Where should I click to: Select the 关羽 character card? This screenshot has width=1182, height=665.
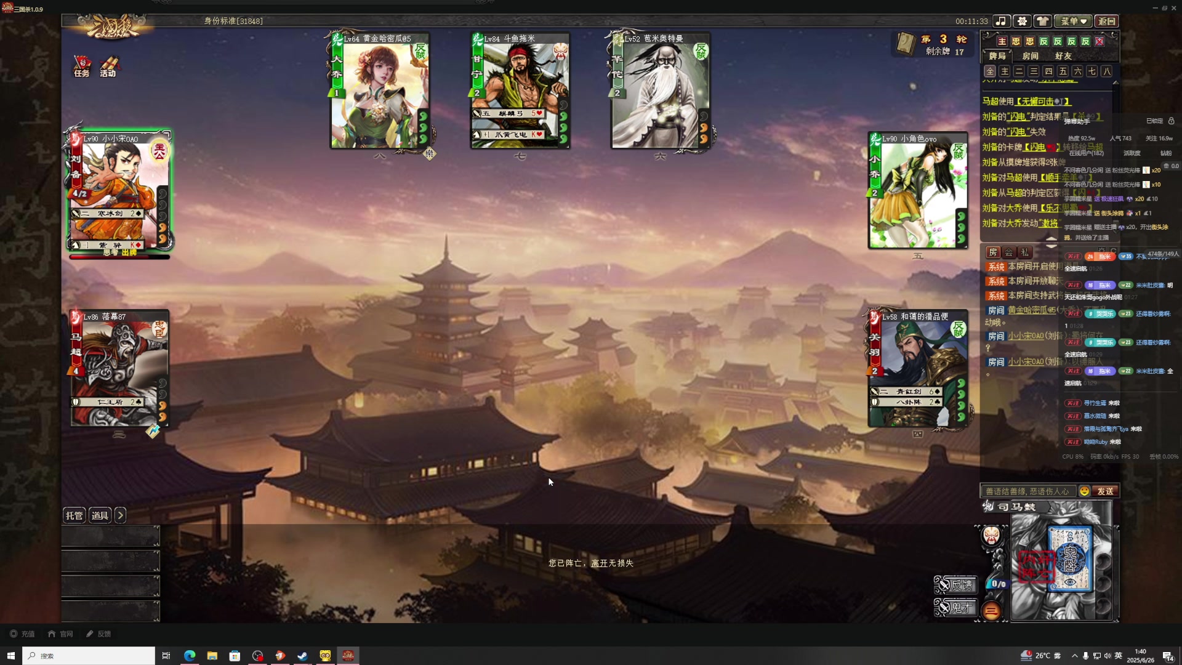click(918, 368)
